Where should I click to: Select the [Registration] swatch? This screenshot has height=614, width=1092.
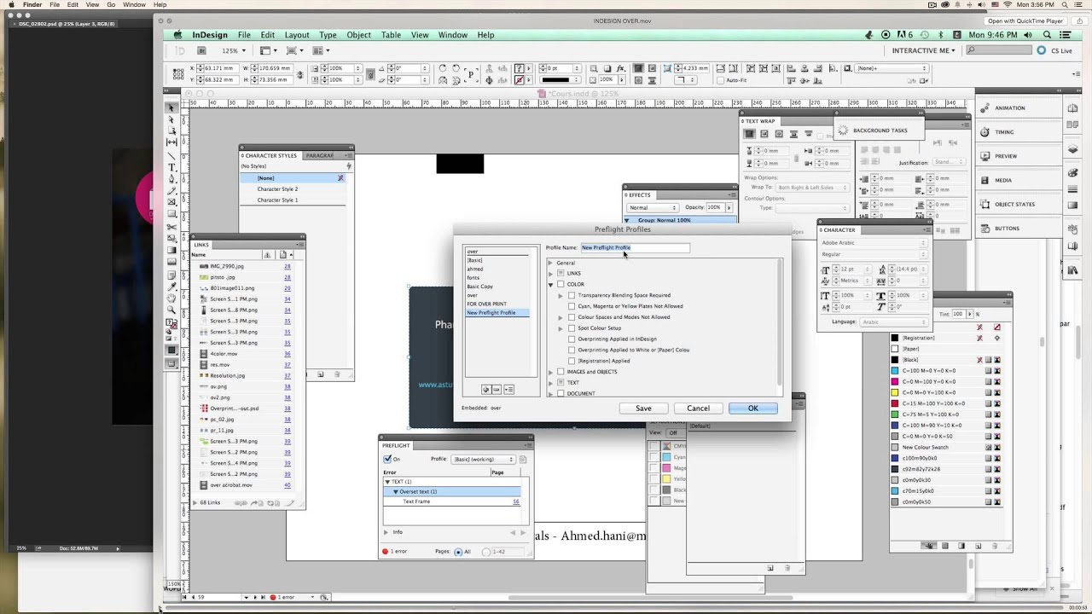click(x=945, y=338)
